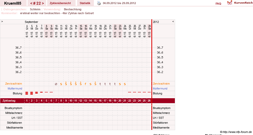Click the expand arrow at the chart's left header
The height and width of the screenshot is (135, 253).
pos(2,22)
